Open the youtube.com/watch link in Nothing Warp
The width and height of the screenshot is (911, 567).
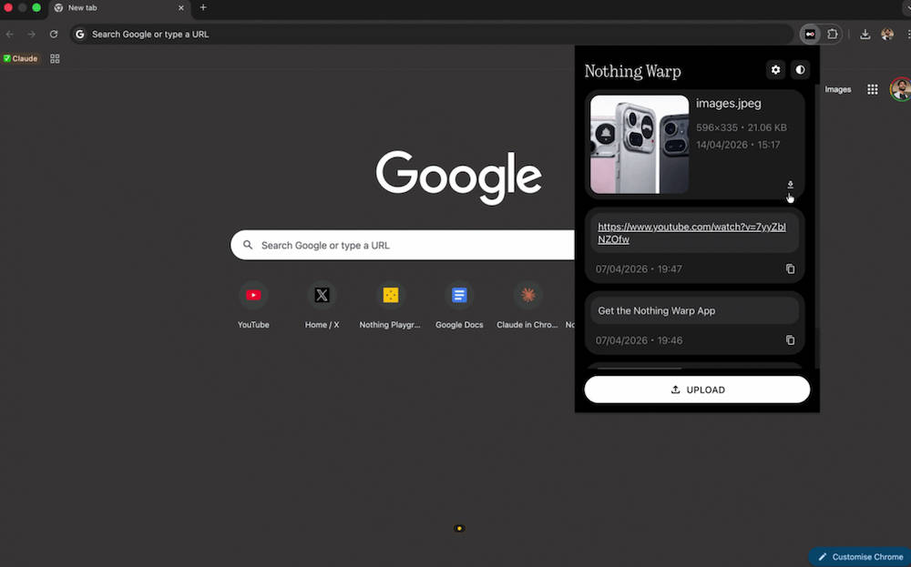[691, 232]
